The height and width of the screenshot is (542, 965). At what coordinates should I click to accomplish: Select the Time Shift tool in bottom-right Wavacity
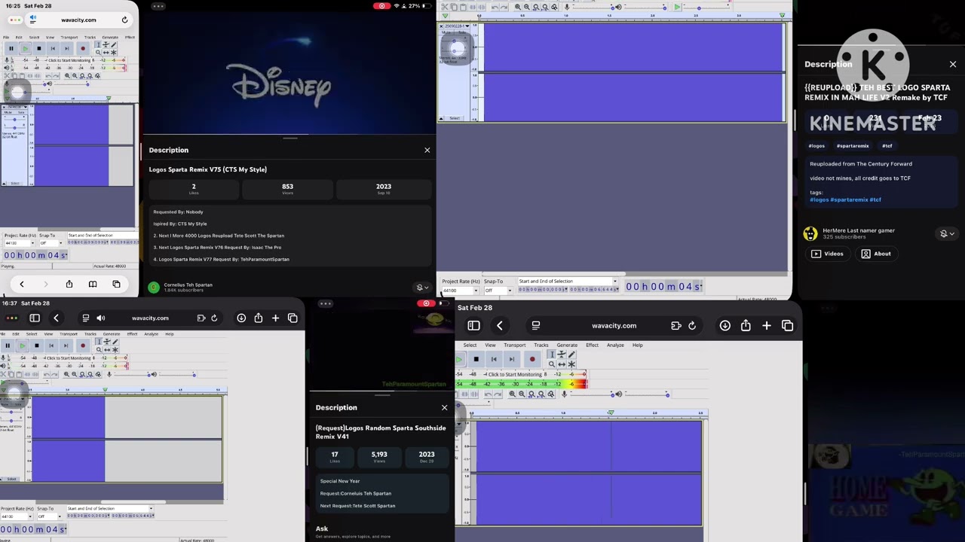point(562,364)
